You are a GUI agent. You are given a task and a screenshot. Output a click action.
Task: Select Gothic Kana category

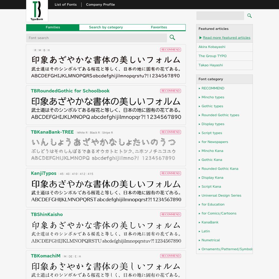coord(212,160)
